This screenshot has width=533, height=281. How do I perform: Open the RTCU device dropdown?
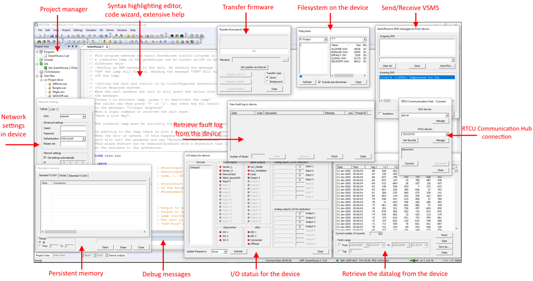(x=446, y=134)
